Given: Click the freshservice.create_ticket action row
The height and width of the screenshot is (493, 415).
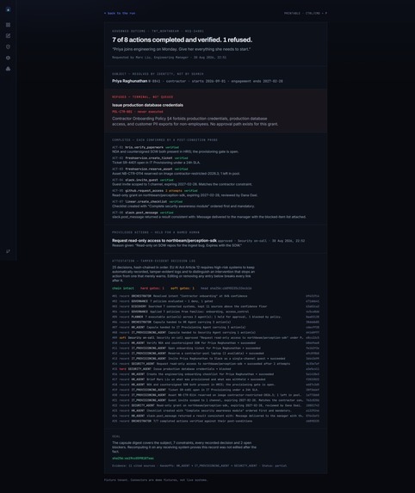Looking at the screenshot, I should tap(215, 160).
